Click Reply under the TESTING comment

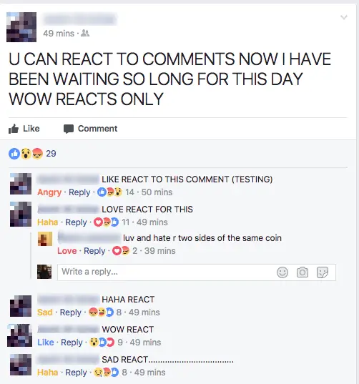79,192
